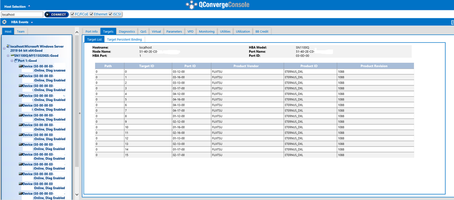
Task: Select the 02-12-00 Port ID cell
Action: (191, 121)
